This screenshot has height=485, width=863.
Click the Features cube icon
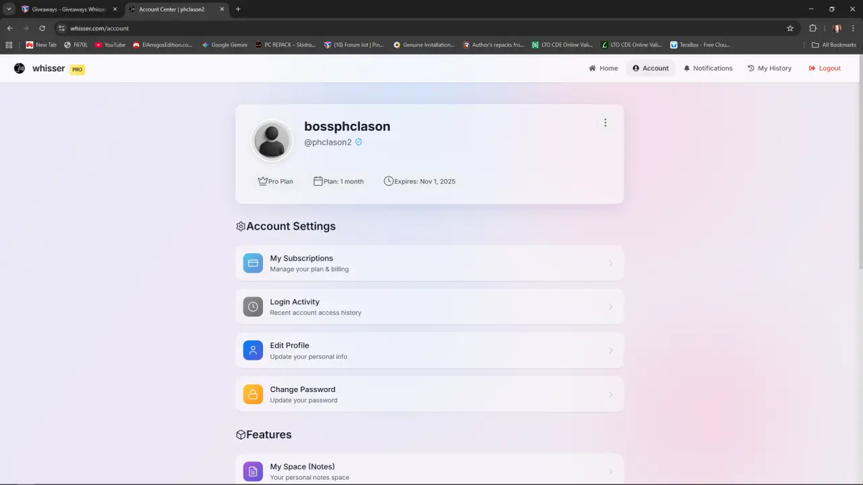pos(241,434)
